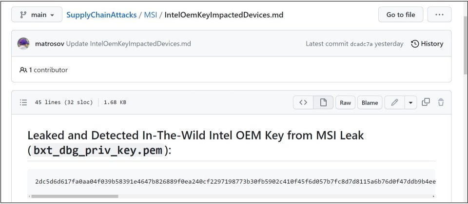Viewport: 468px width, 204px height.
Task: Open the Raw file view
Action: coord(345,102)
